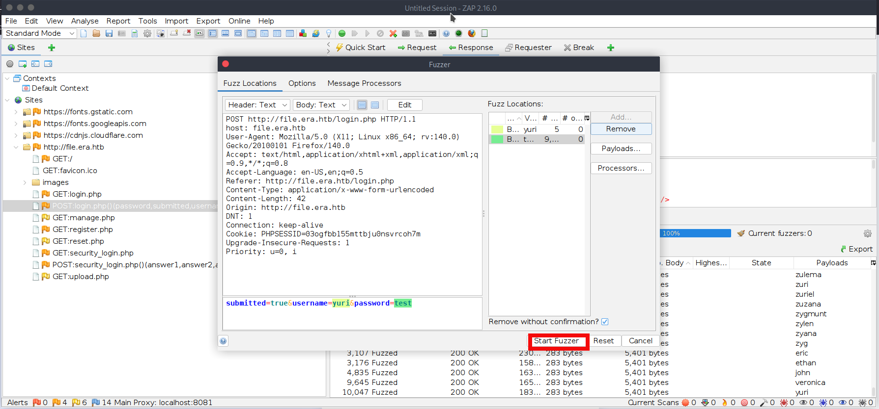Click the red X break points icon

(393, 33)
